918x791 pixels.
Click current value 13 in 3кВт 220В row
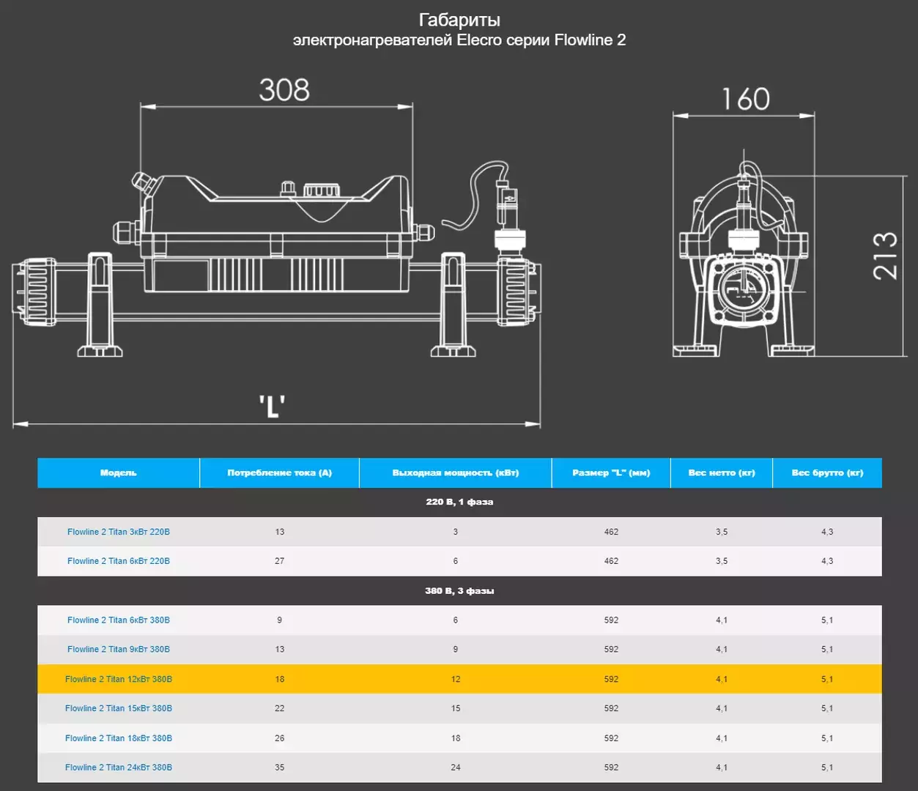point(280,532)
